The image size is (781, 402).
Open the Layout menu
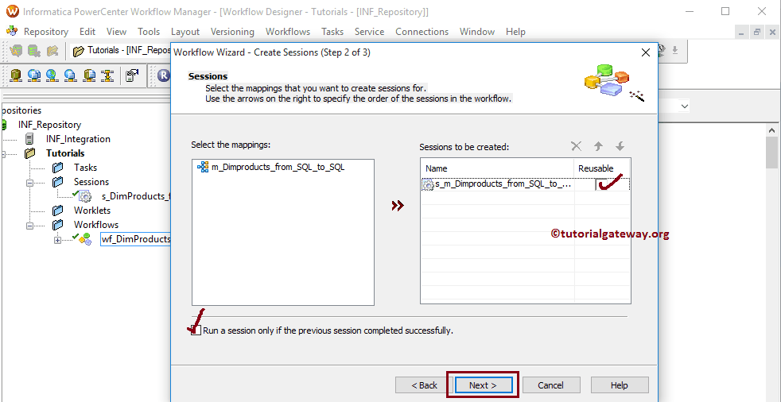click(x=185, y=31)
